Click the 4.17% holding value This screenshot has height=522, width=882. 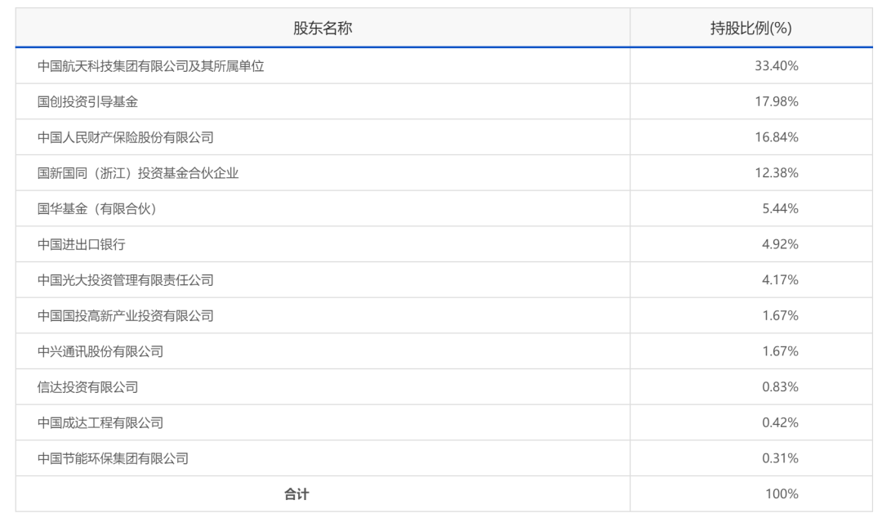(780, 281)
